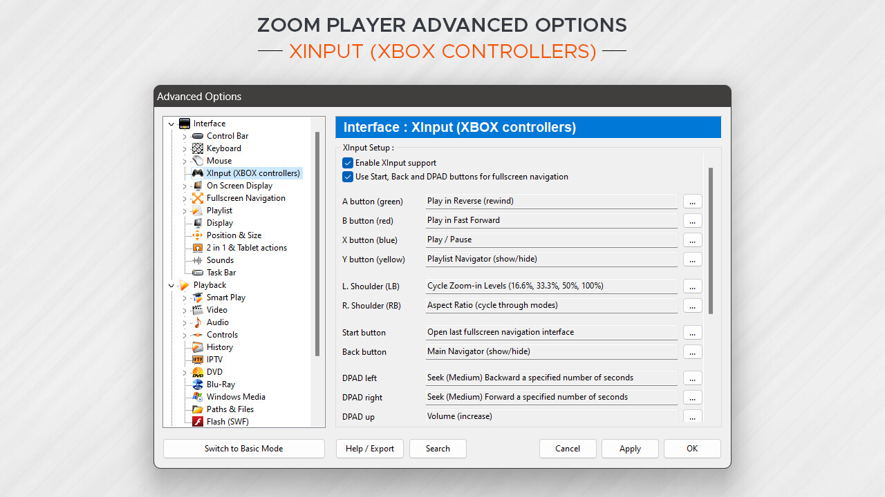
Task: Expand the Audio settings branch
Action: pos(183,322)
